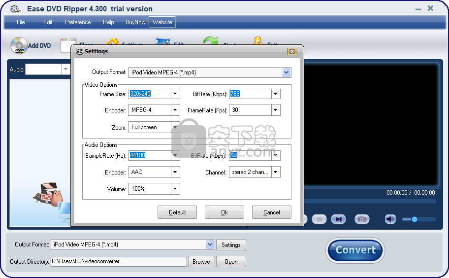Open the File menu

21,22
